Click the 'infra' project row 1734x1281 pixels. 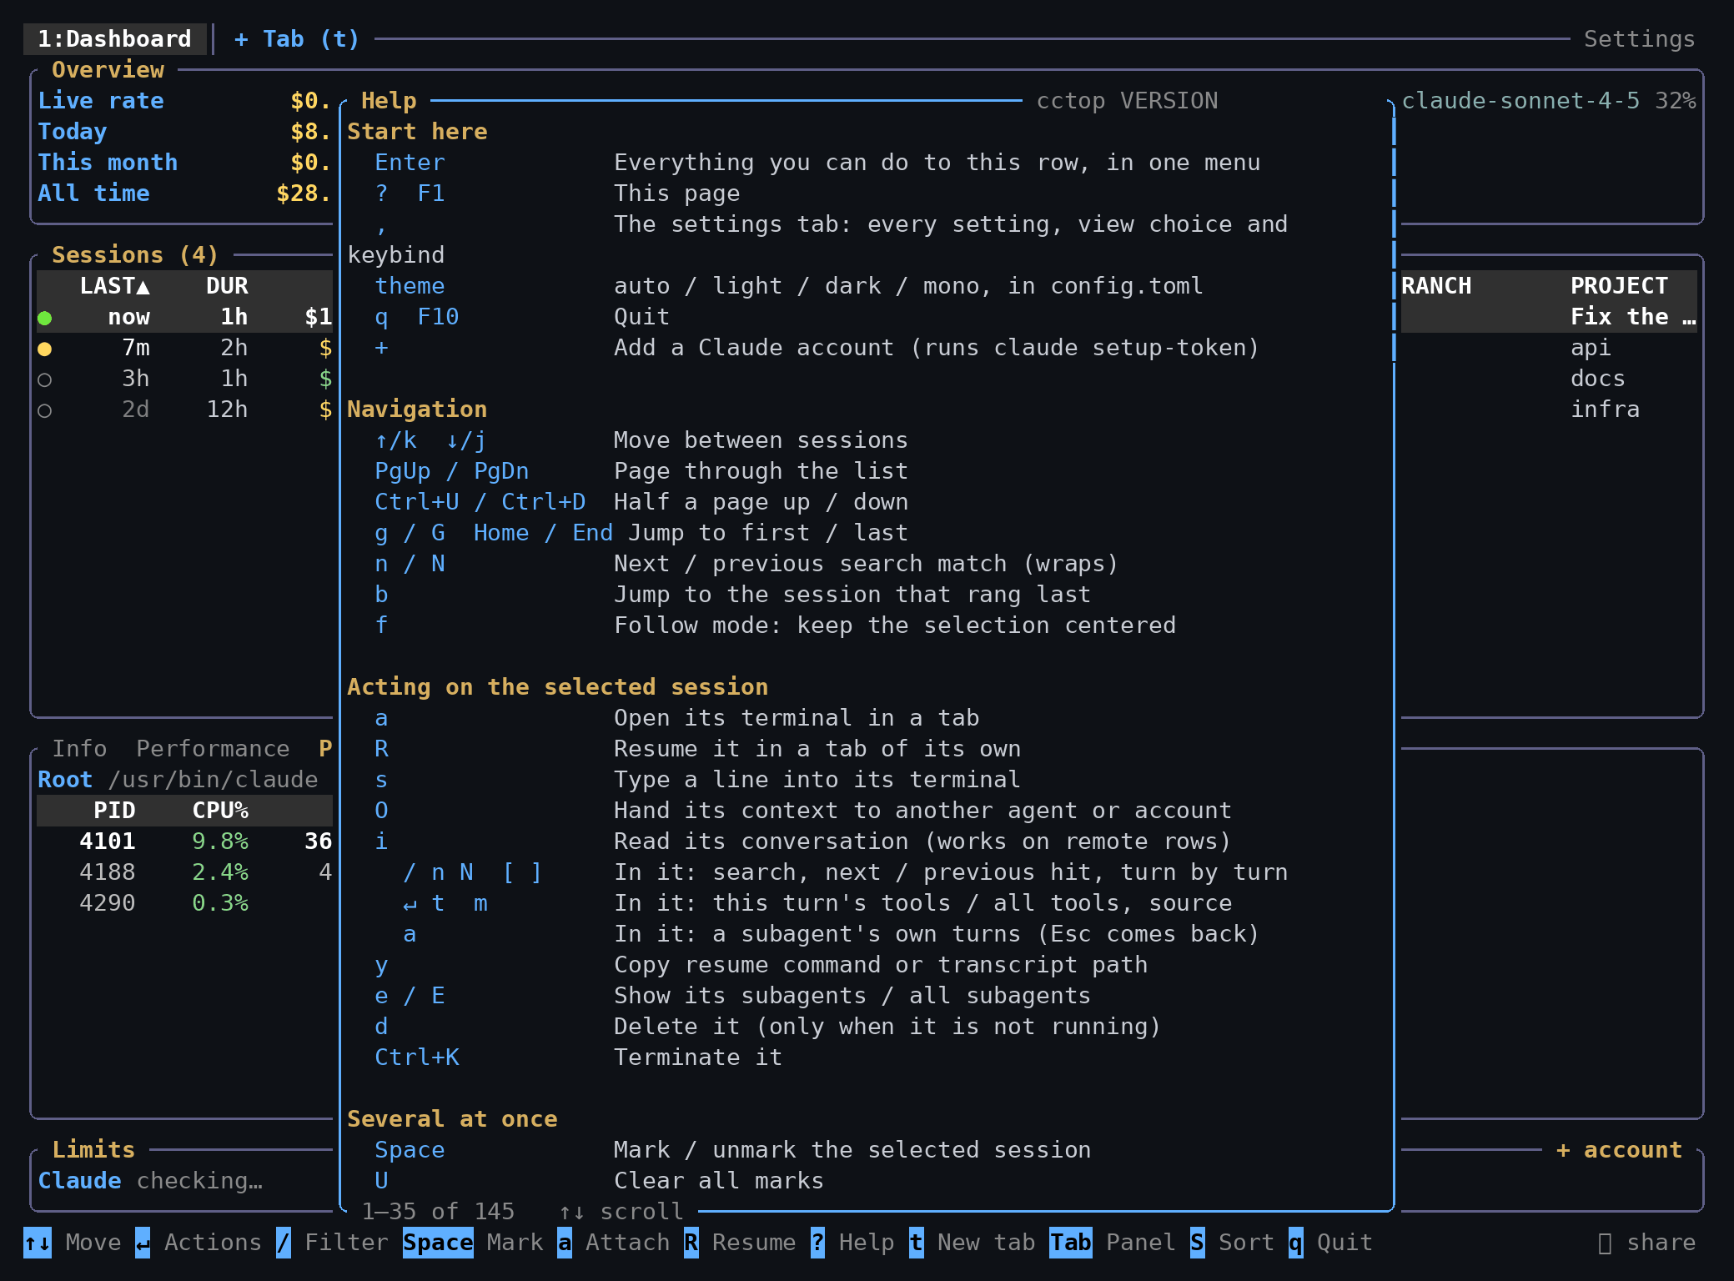click(x=1605, y=409)
